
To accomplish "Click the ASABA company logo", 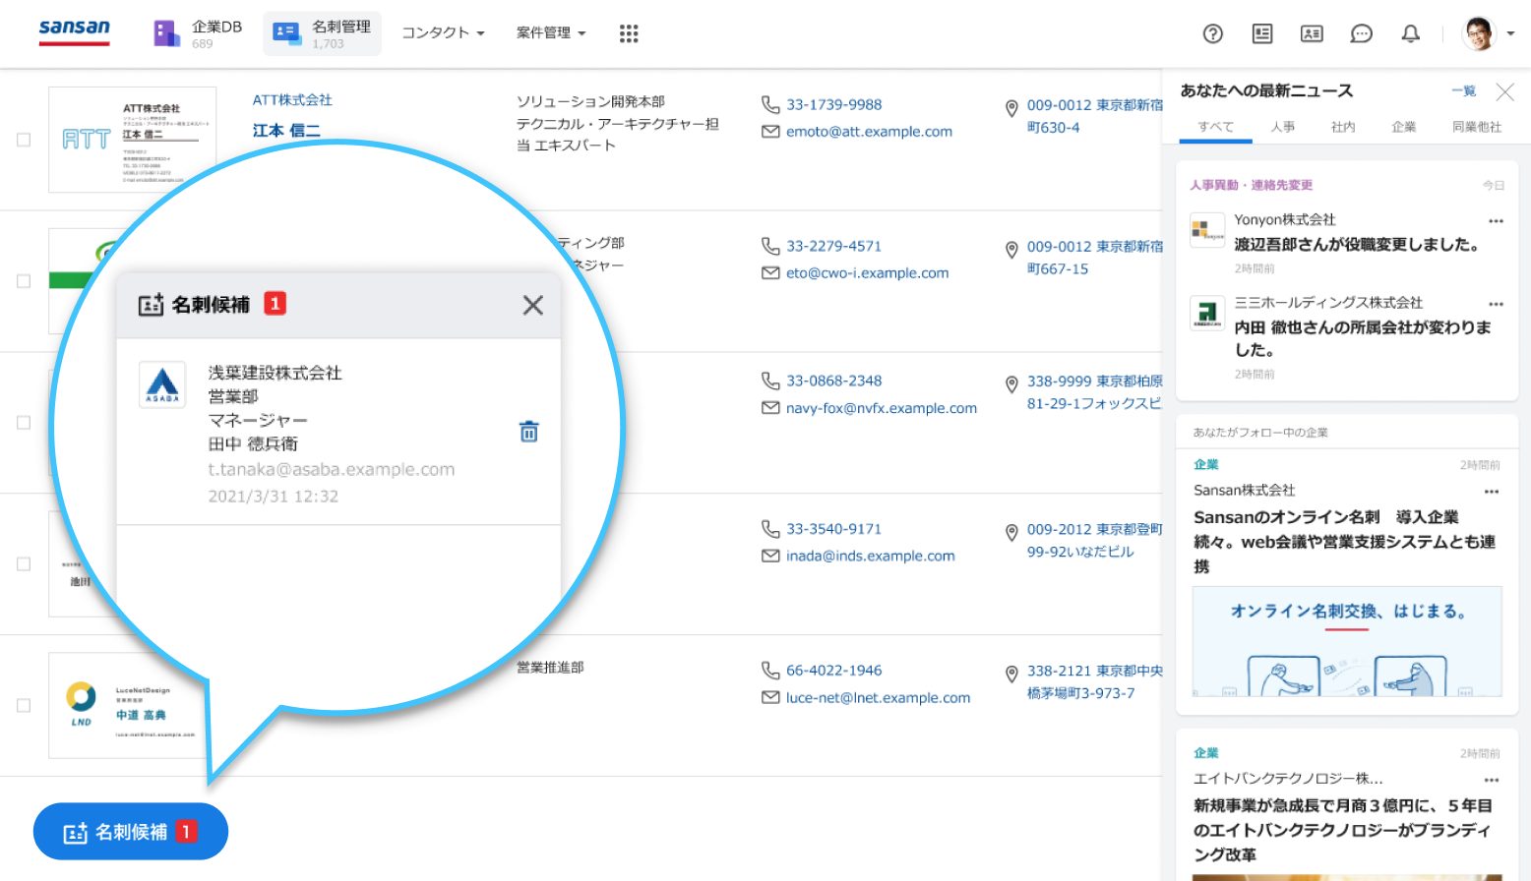I will tap(162, 384).
